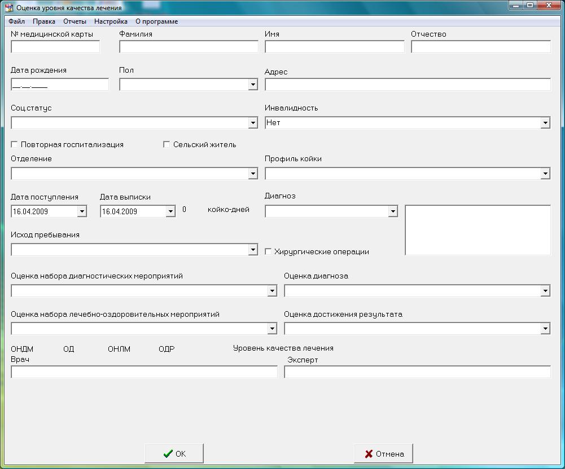565x469 pixels.
Task: Expand the Пол dropdown
Action: pos(253,85)
